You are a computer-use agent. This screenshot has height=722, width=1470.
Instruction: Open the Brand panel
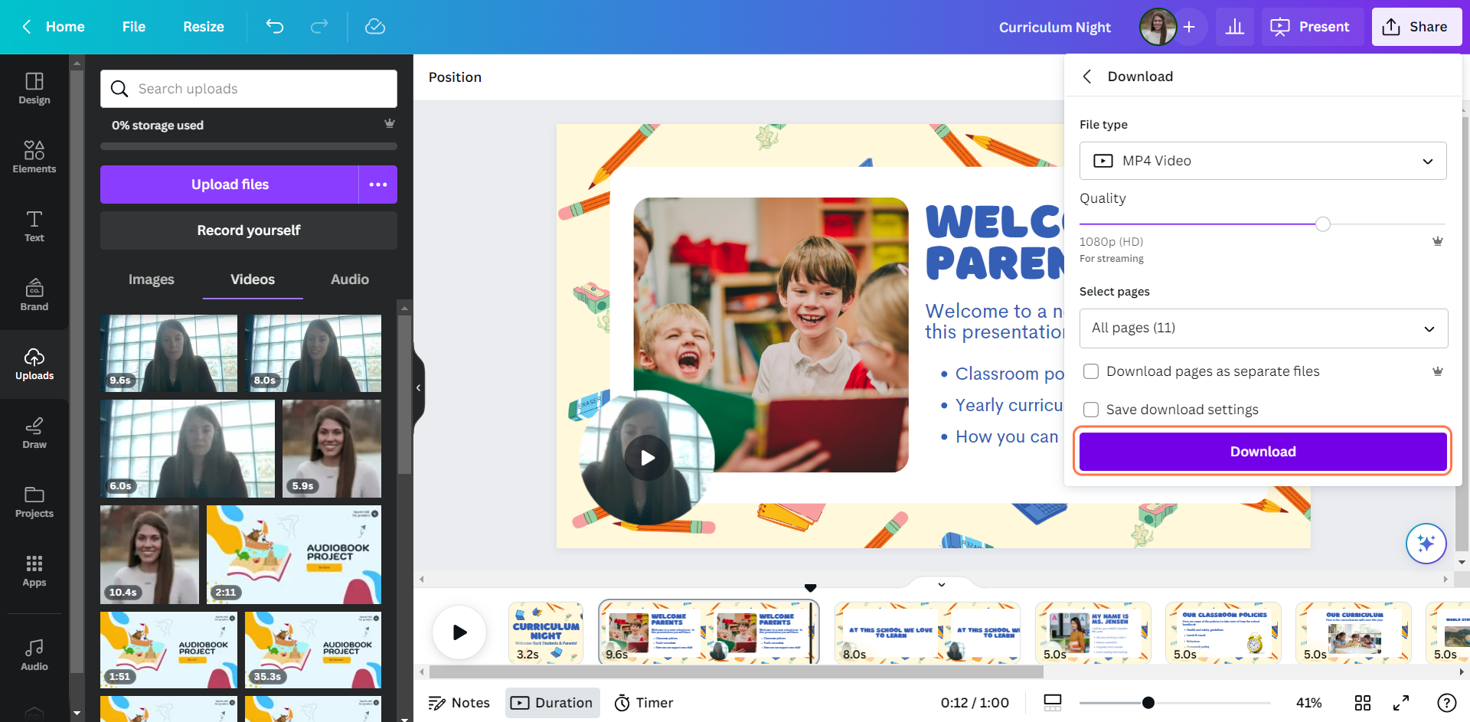(34, 296)
